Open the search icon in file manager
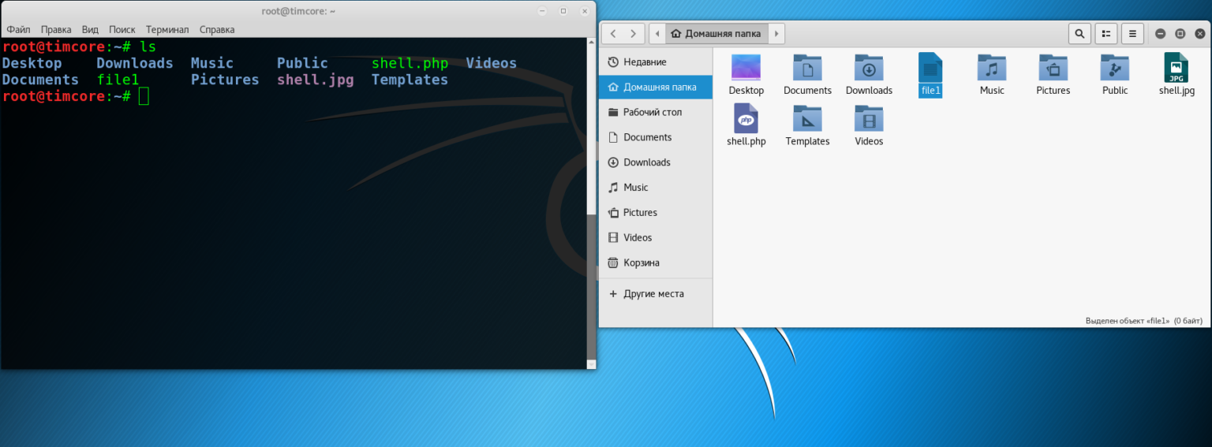 pos(1079,34)
